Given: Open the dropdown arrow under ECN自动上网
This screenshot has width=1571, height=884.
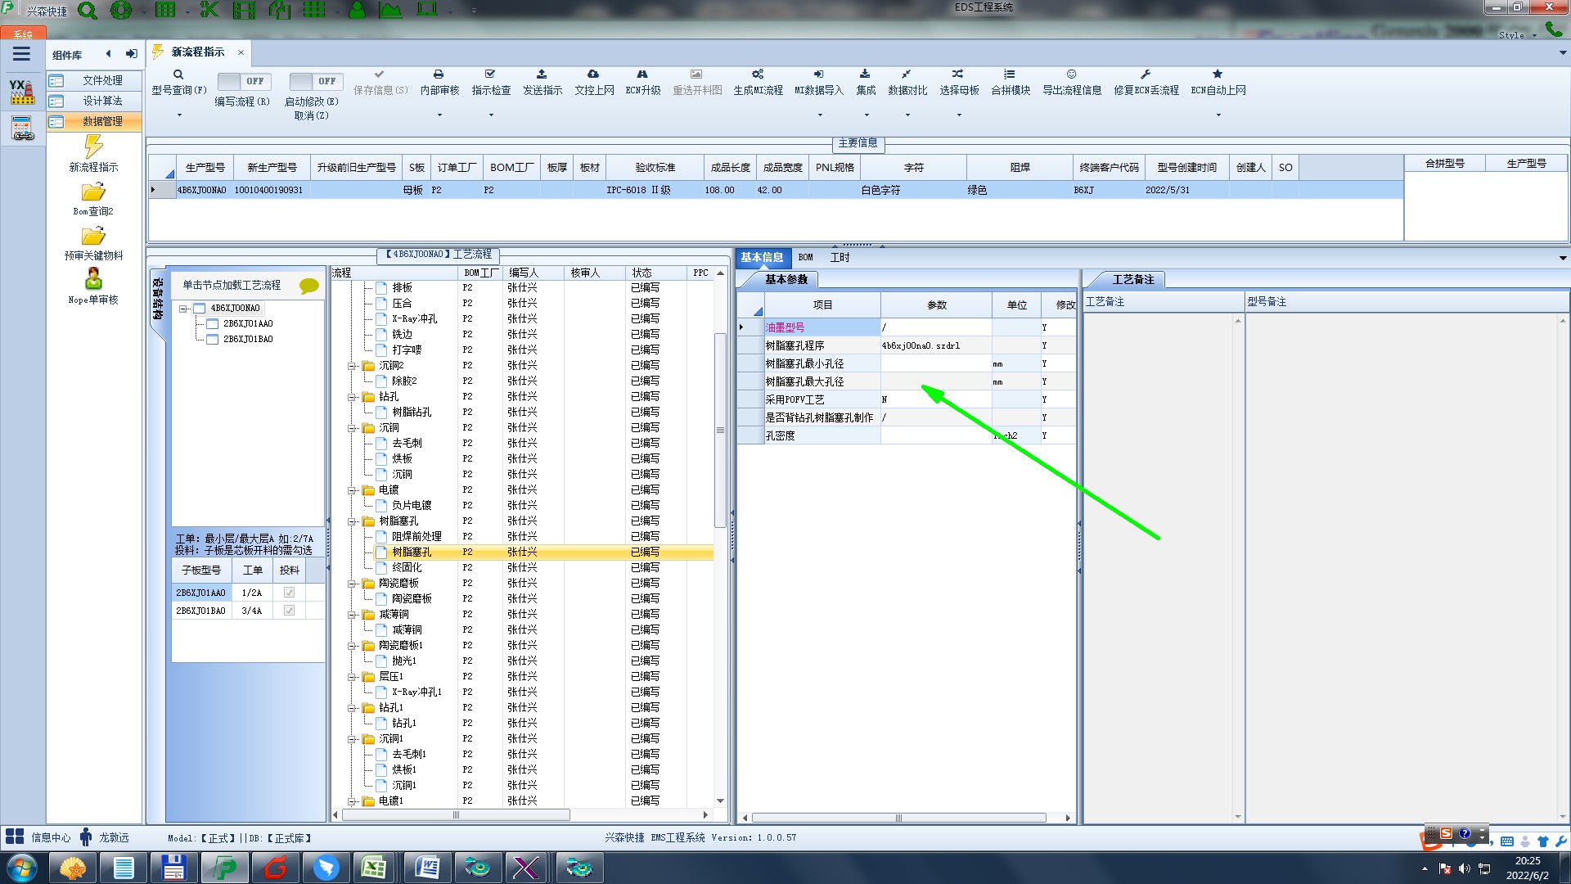Looking at the screenshot, I should [x=1218, y=115].
